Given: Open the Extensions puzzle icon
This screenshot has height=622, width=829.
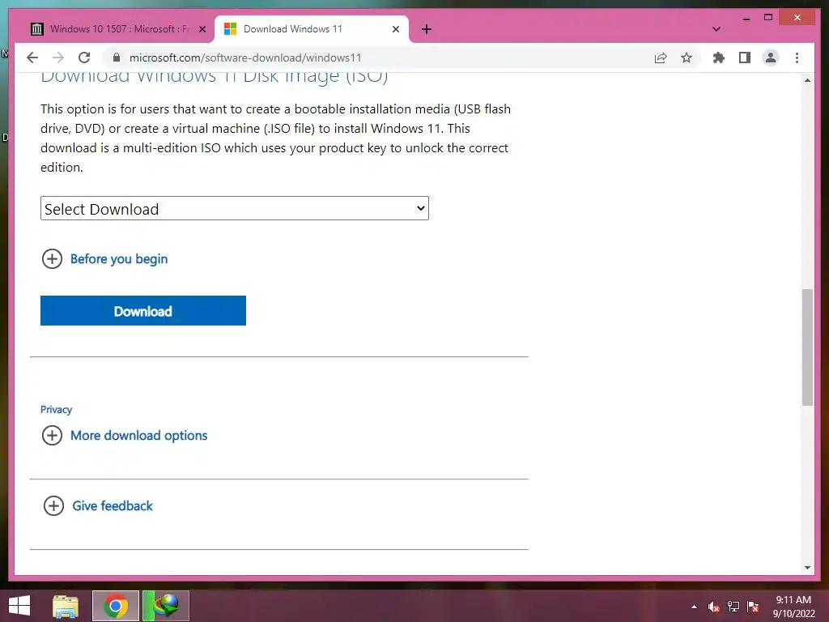Looking at the screenshot, I should 719,58.
